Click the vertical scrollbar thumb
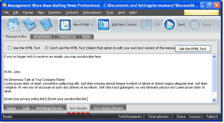Viewport: 224px width, 123px height. coord(214,76)
